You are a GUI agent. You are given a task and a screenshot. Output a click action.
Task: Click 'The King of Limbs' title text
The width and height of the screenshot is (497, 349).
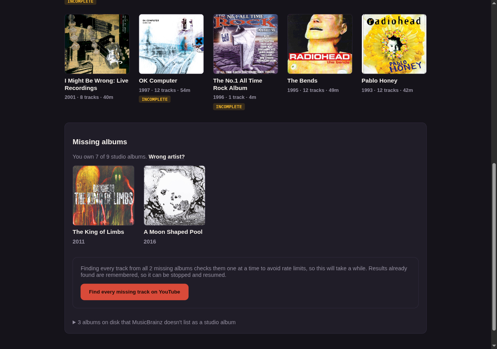coord(98,232)
